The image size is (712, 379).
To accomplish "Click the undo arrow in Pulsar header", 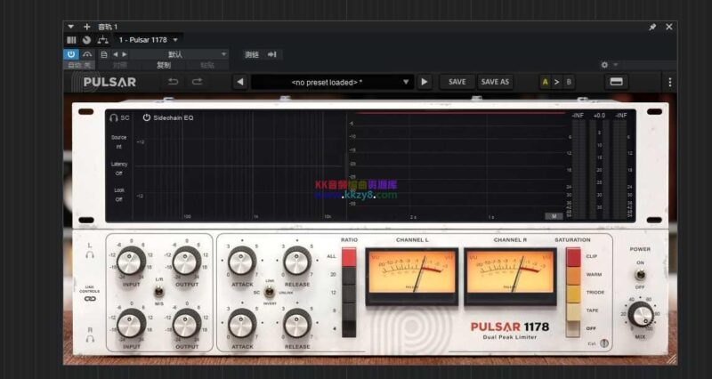I will pos(173,82).
